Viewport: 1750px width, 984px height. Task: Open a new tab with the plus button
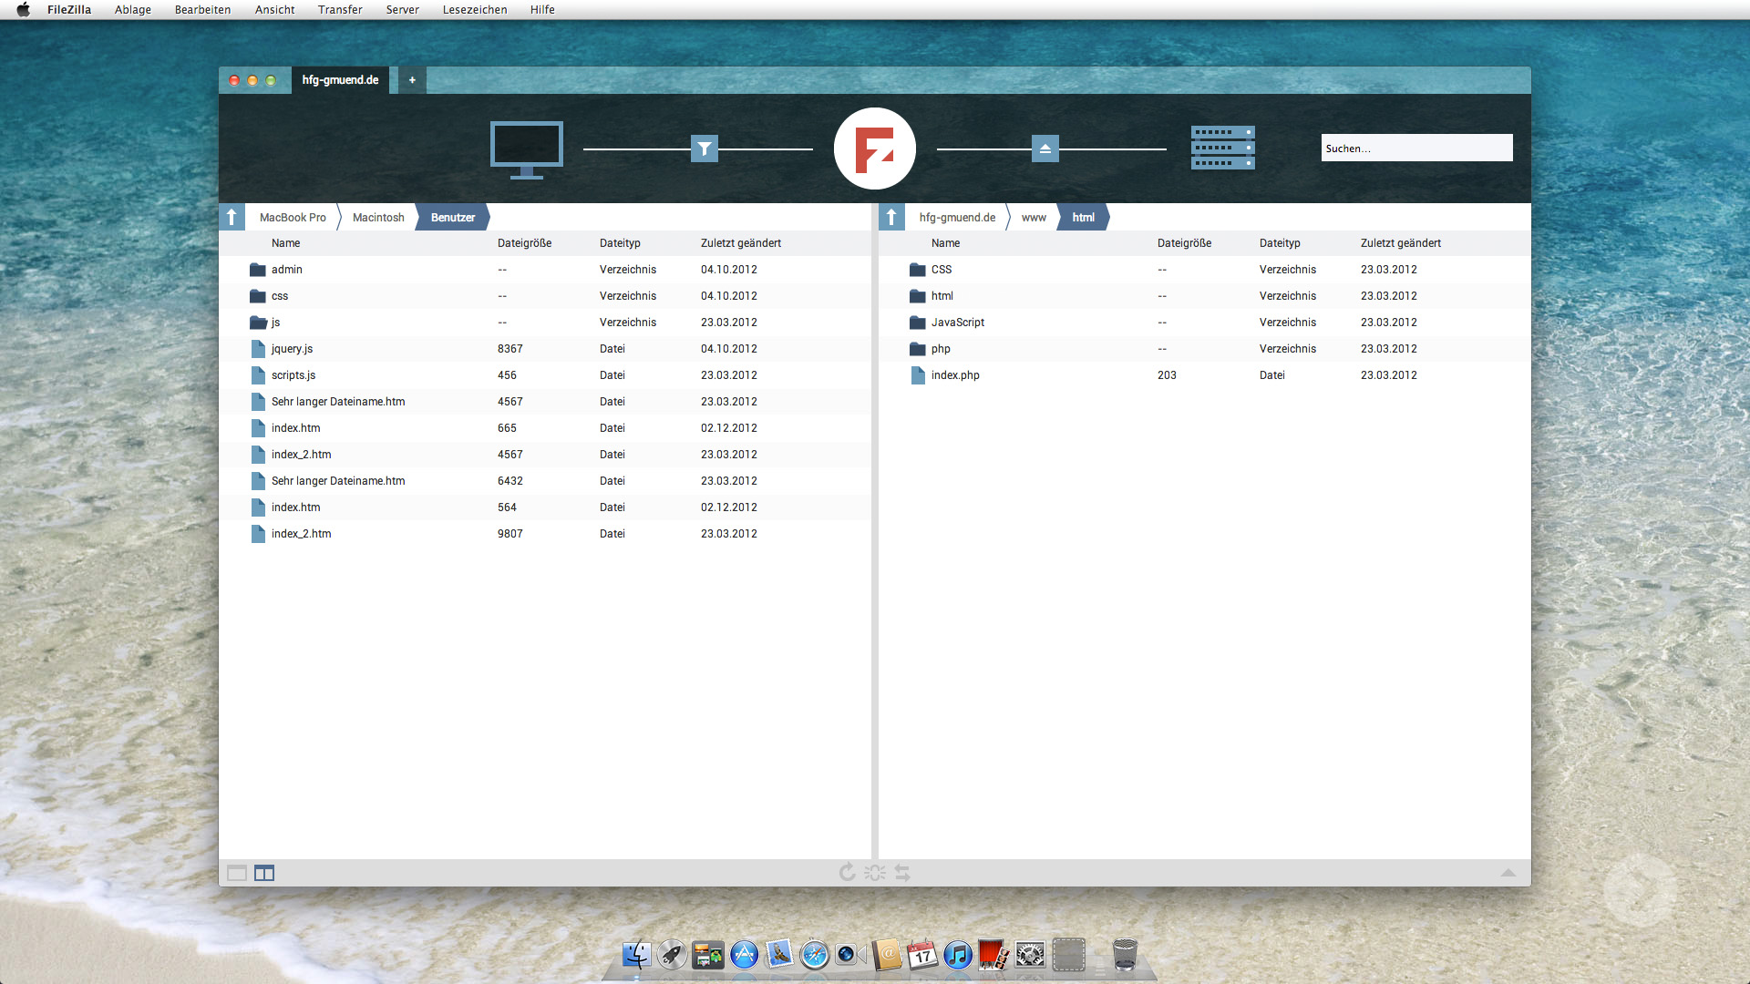click(x=412, y=80)
